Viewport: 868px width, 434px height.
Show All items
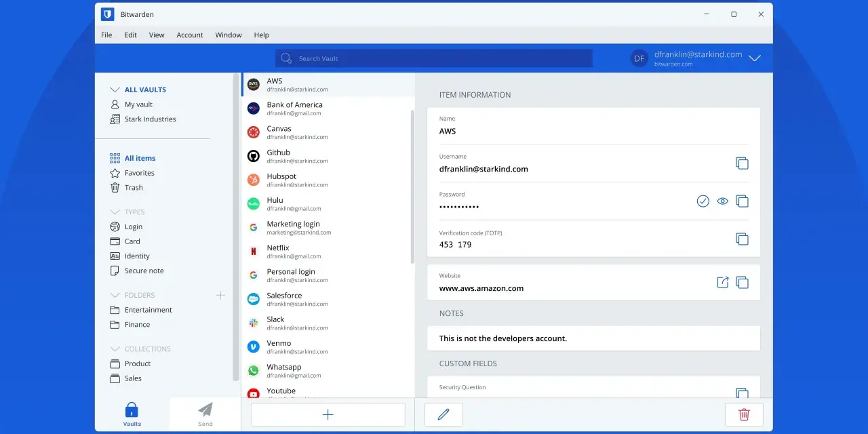133,158
